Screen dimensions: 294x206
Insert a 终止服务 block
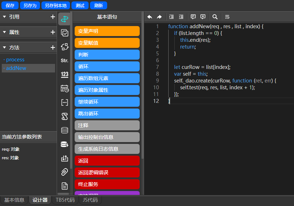click(x=107, y=184)
